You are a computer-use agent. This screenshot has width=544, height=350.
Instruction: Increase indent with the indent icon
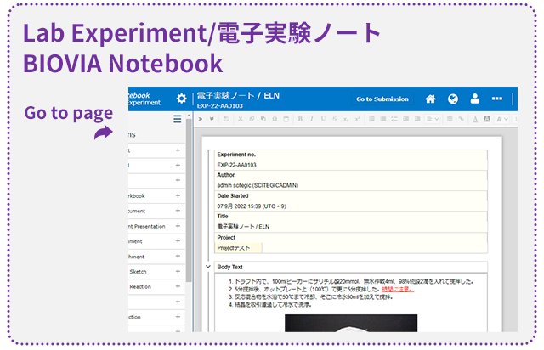pyautogui.click(x=417, y=119)
